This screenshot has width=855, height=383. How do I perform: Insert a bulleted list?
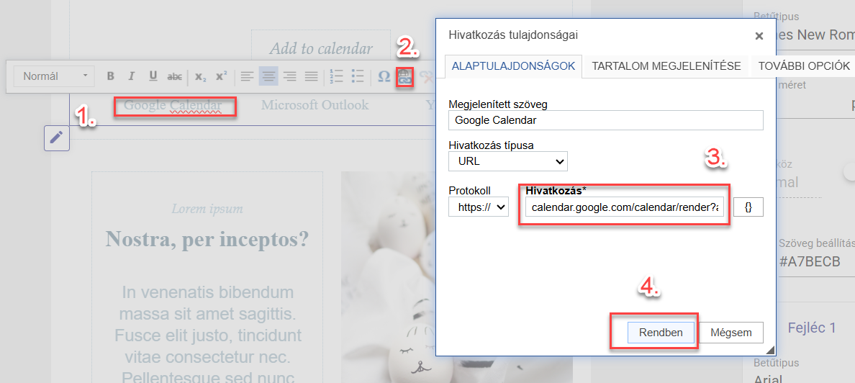coord(358,76)
